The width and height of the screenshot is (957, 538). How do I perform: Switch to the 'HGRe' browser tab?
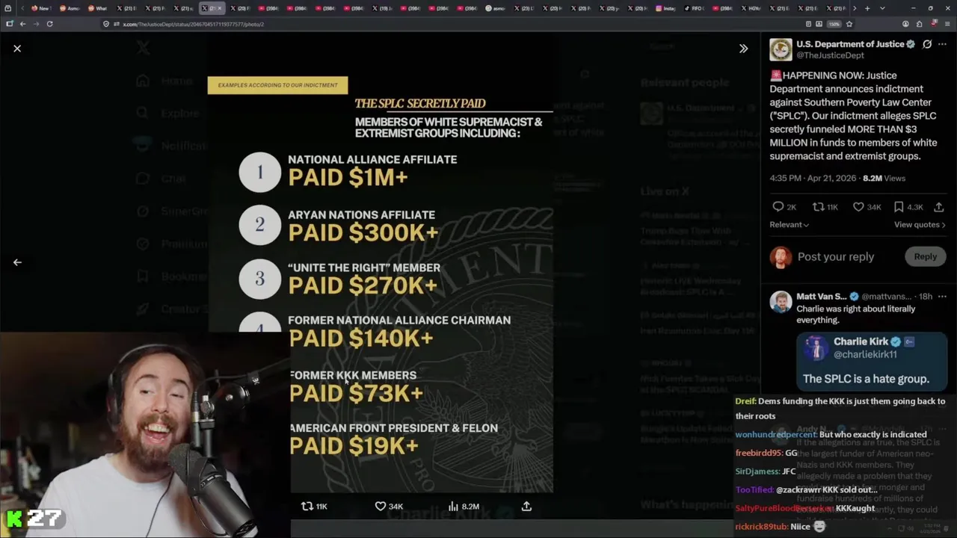click(751, 8)
